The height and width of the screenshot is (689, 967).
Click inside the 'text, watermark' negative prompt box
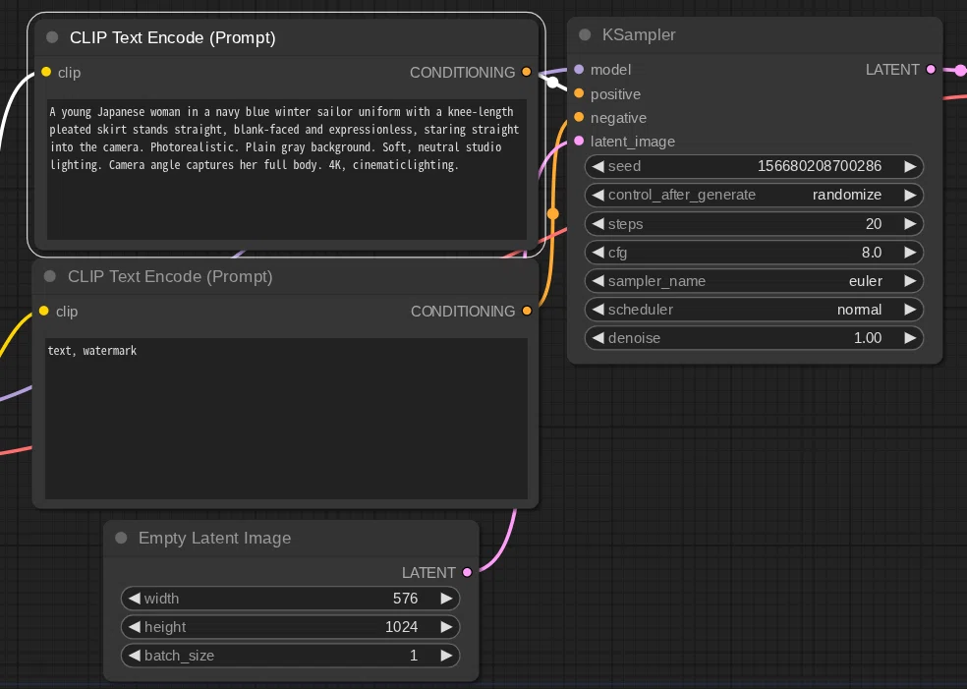pyautogui.click(x=286, y=418)
